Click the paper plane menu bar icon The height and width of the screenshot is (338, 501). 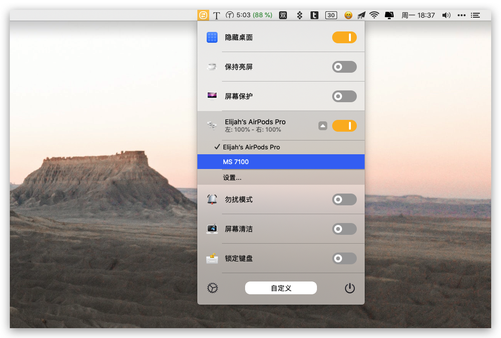[361, 15]
